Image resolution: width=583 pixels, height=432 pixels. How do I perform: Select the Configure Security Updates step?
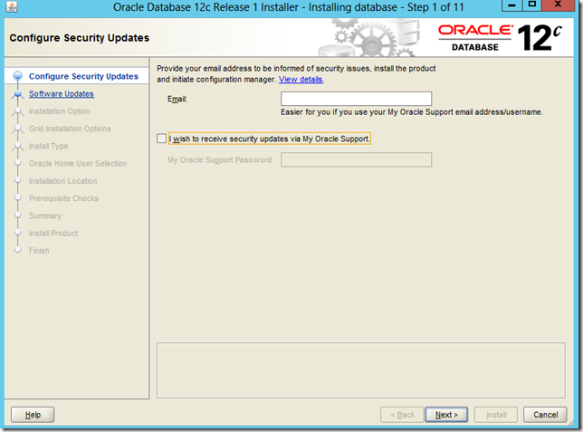pos(83,76)
